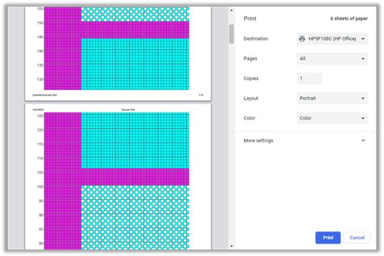Click the More settings chevron arrow
Screen dimensions: 384x256
click(363, 140)
